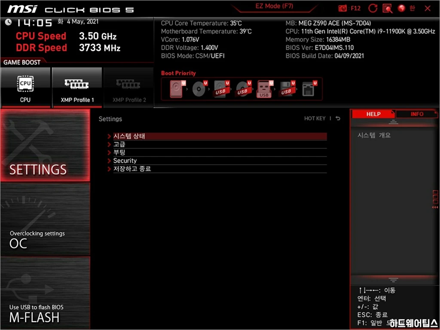Open 고급 menu entry

[220, 144]
